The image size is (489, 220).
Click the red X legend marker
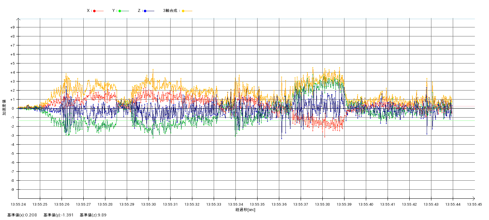95,11
